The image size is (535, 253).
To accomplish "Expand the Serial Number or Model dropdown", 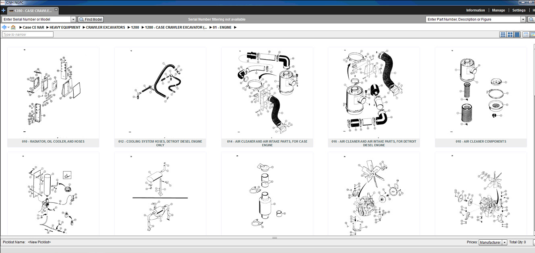I will [73, 19].
